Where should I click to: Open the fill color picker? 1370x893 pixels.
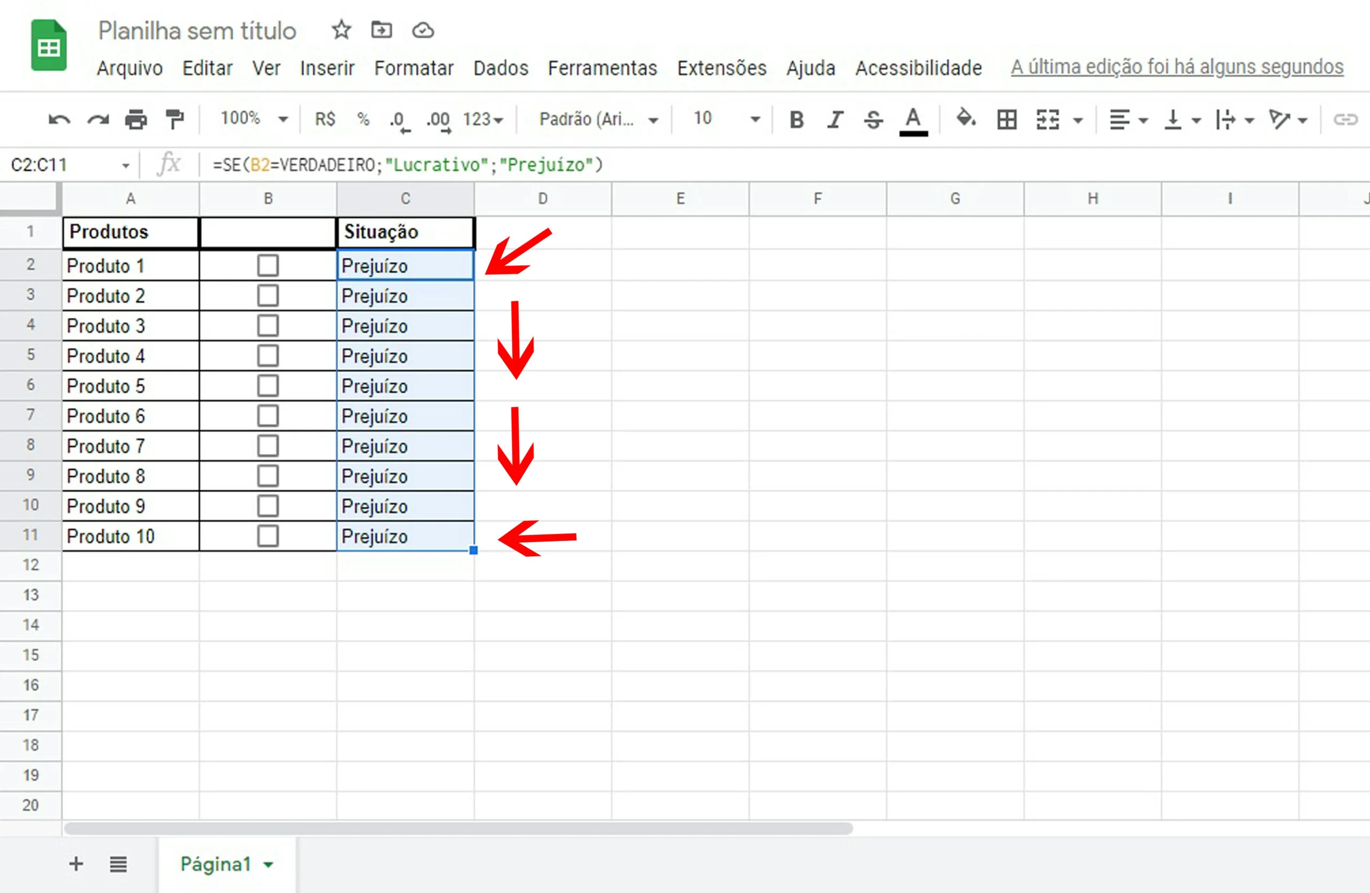tap(966, 119)
